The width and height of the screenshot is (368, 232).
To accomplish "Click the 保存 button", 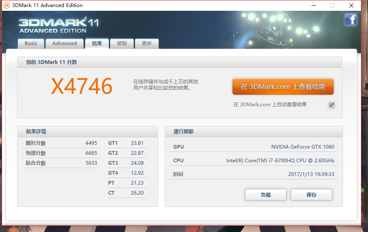I will (x=312, y=195).
